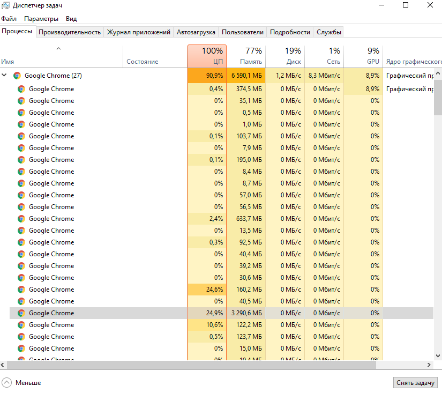
Task: Sort by the Диск column header
Action: tap(285, 56)
